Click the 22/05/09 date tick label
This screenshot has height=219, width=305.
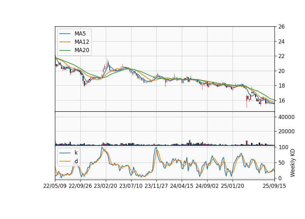(x=55, y=186)
